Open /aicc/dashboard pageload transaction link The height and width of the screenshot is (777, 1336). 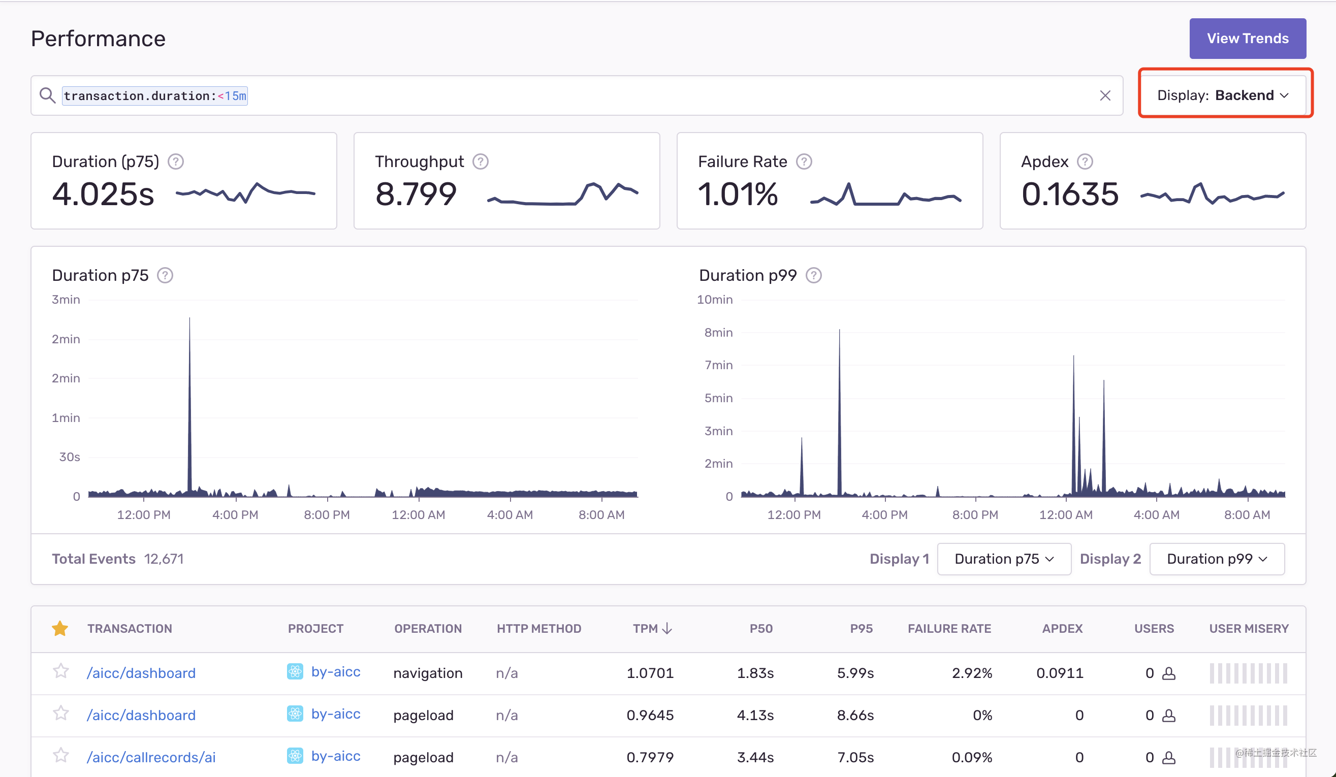[x=141, y=716]
